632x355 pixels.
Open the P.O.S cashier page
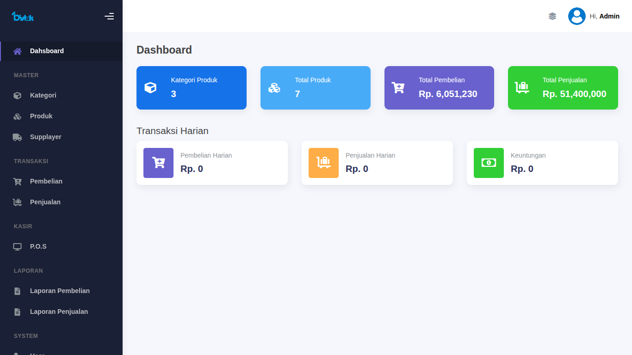point(38,246)
